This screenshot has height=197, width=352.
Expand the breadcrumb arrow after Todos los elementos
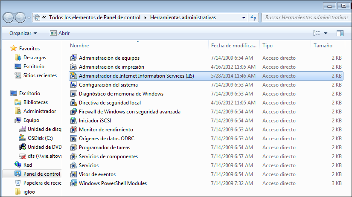[145, 17]
